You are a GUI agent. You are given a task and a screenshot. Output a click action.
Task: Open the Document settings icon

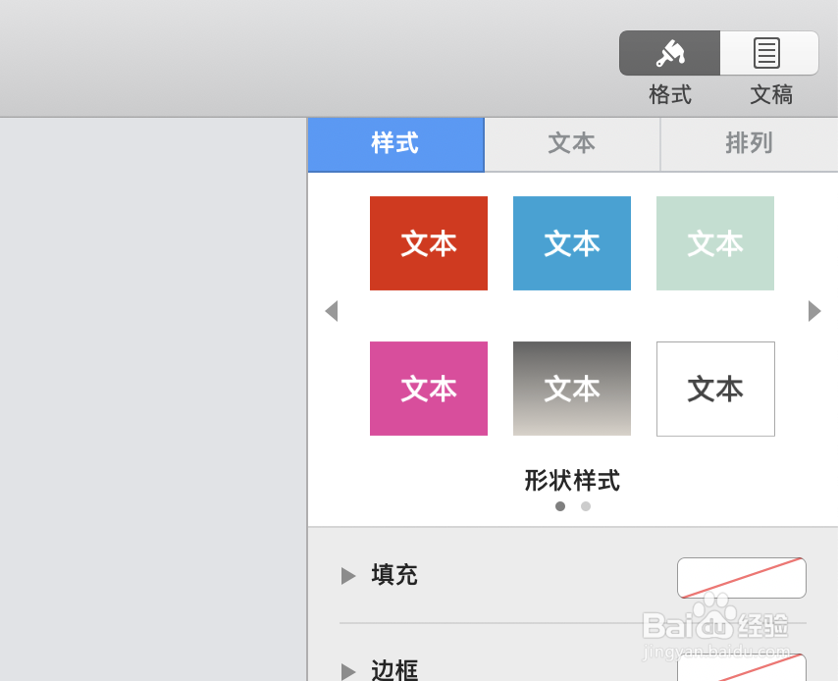pyautogui.click(x=768, y=53)
